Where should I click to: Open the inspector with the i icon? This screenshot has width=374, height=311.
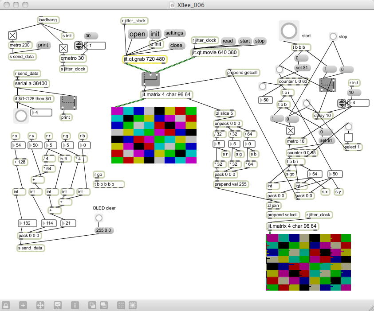[75, 305]
